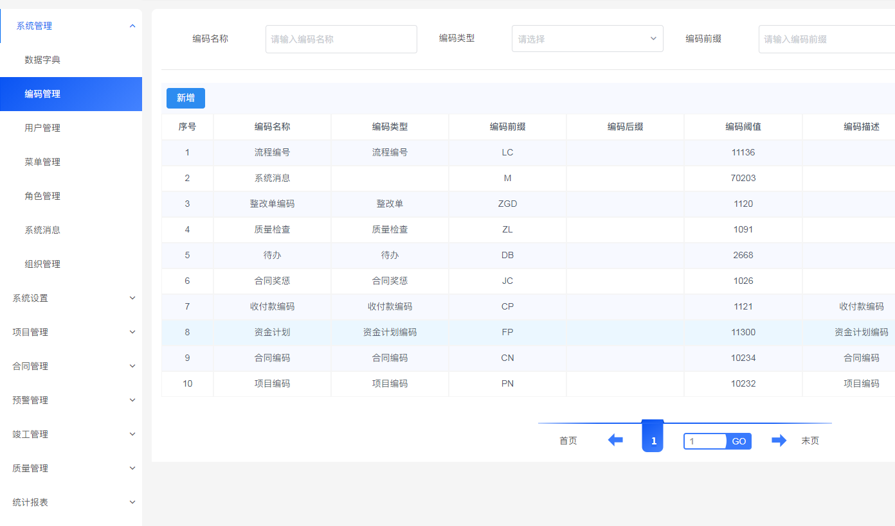
Task: Focus the 编码前缀 input field
Action: click(827, 39)
